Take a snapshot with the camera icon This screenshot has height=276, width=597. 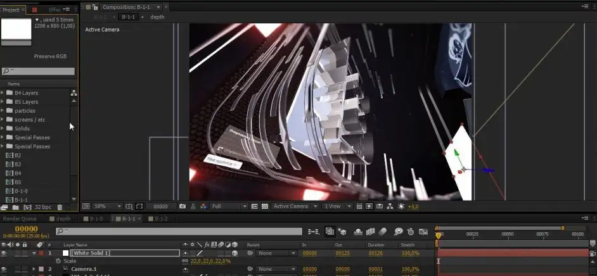coord(183,206)
